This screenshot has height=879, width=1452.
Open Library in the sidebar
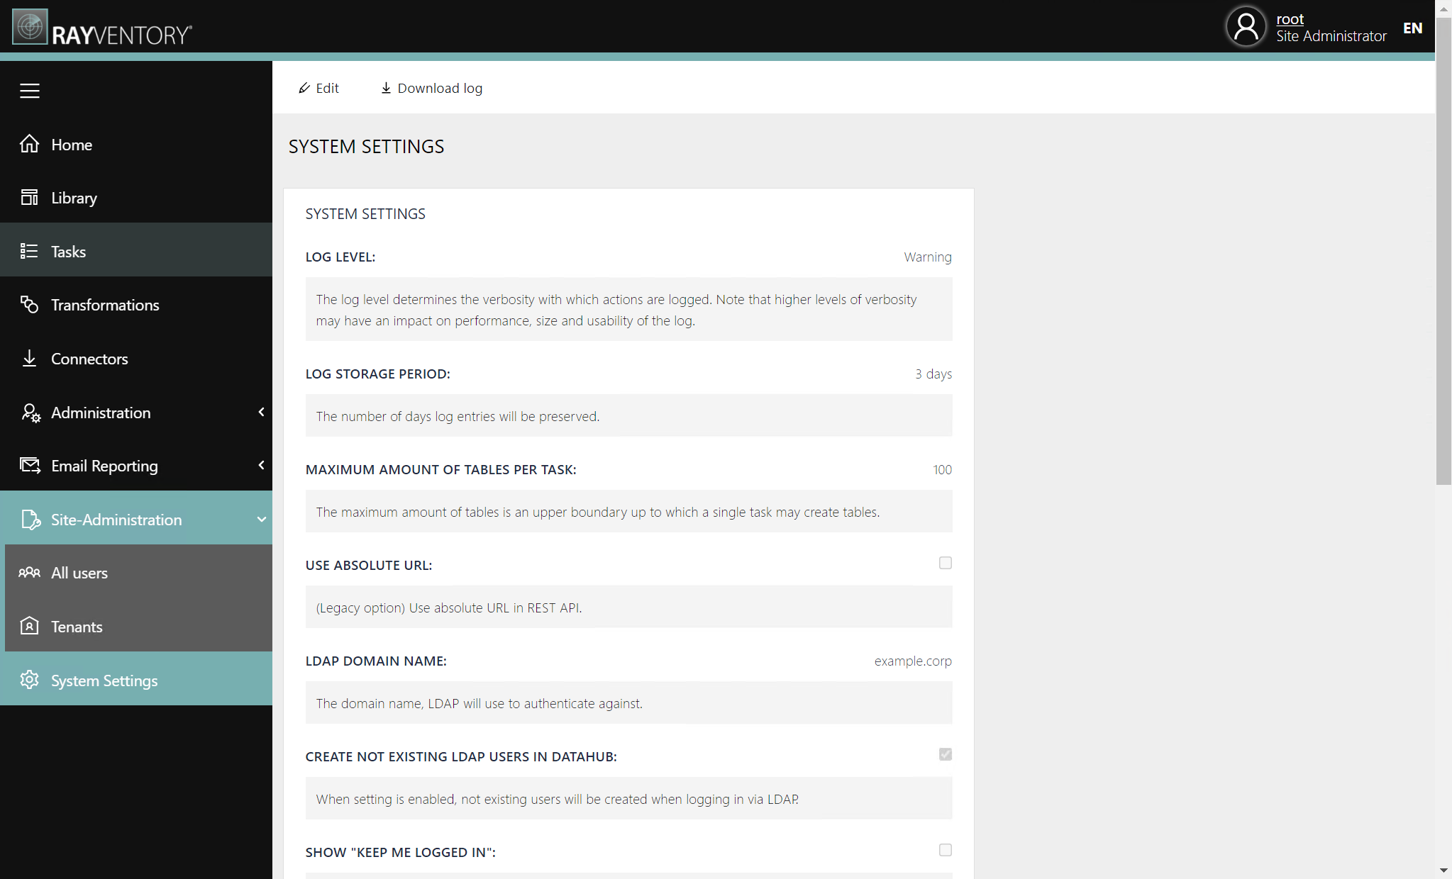pyautogui.click(x=136, y=198)
